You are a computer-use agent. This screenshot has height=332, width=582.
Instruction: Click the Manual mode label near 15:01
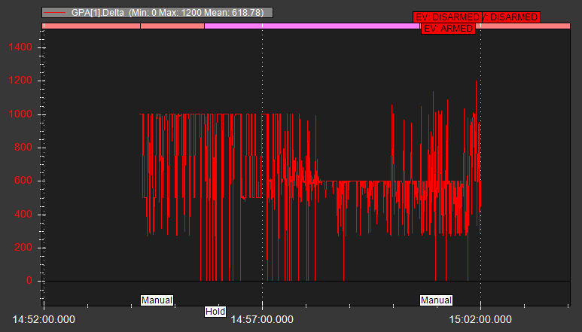(x=436, y=300)
